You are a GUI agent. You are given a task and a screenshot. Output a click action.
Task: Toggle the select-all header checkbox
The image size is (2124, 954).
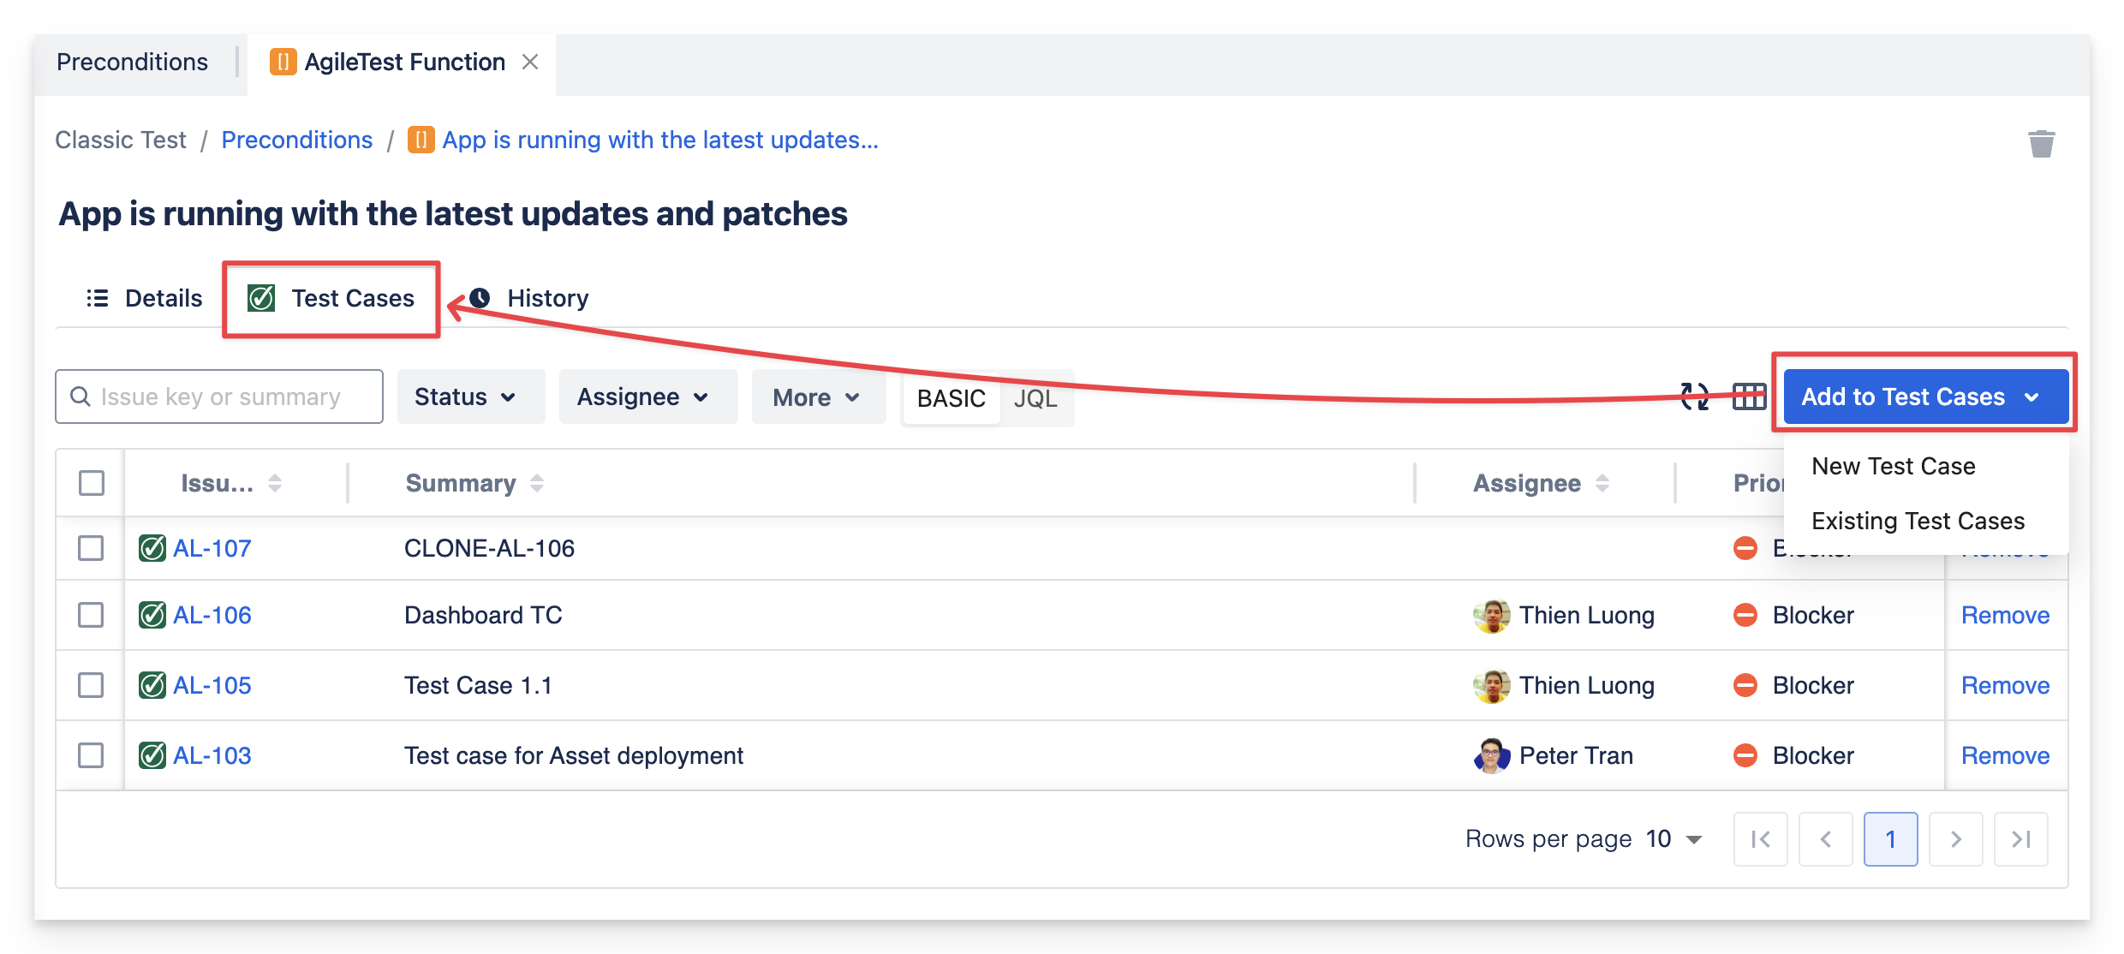(x=92, y=483)
